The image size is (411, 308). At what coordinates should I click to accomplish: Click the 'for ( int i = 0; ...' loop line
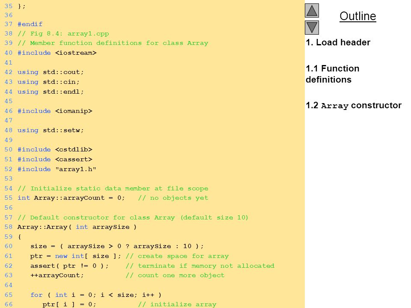click(95, 295)
